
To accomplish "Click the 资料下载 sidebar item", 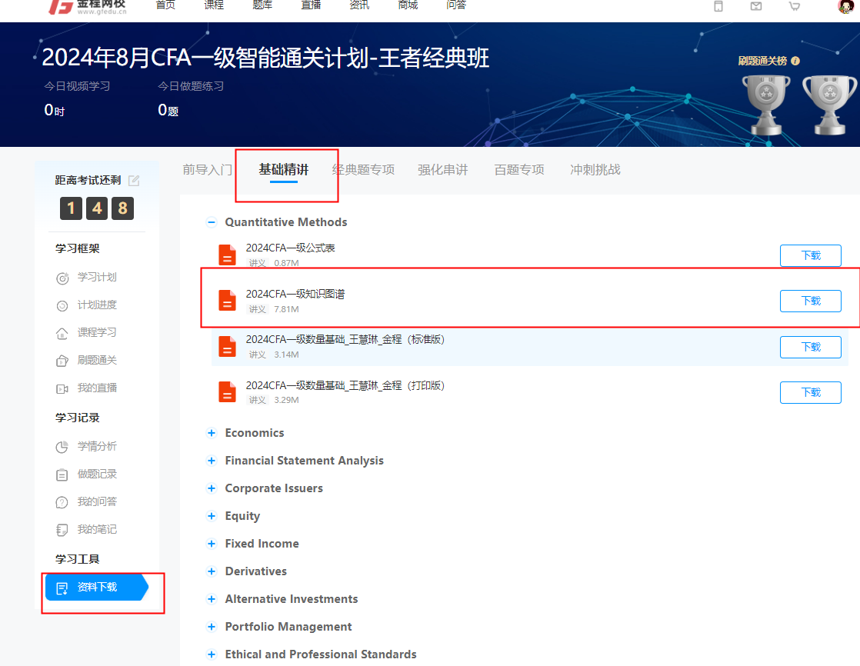I will [97, 588].
